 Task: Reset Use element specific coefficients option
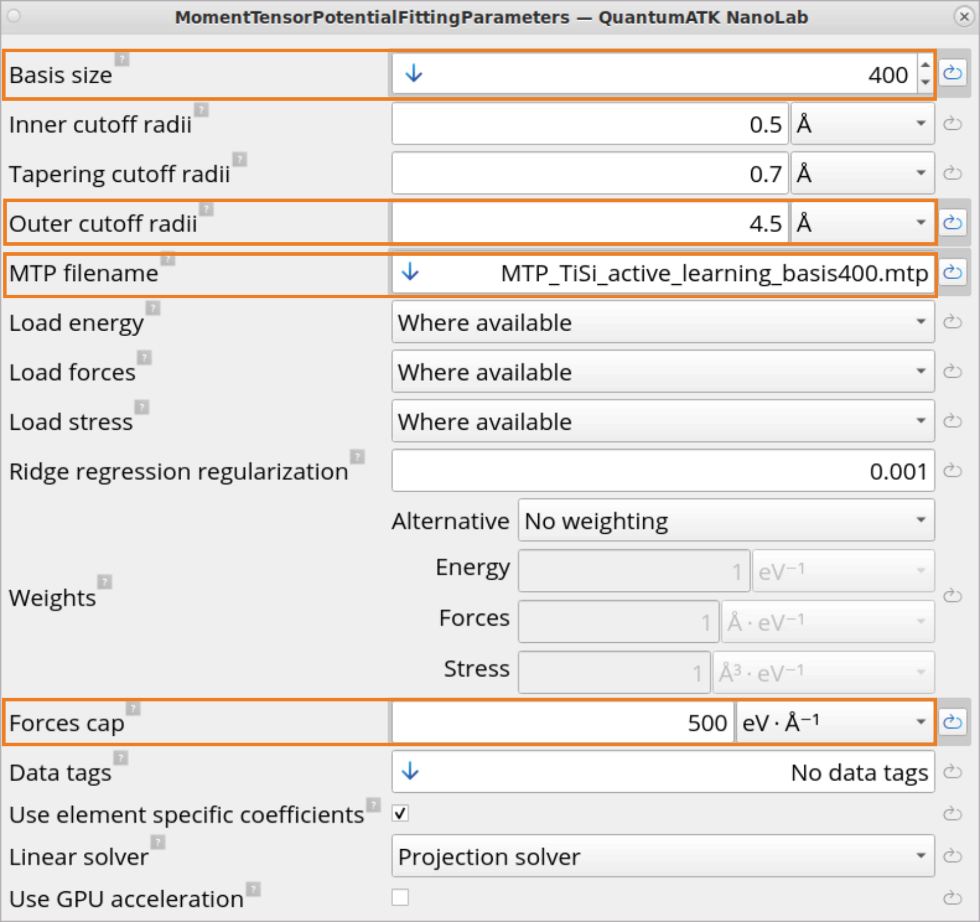click(x=953, y=813)
